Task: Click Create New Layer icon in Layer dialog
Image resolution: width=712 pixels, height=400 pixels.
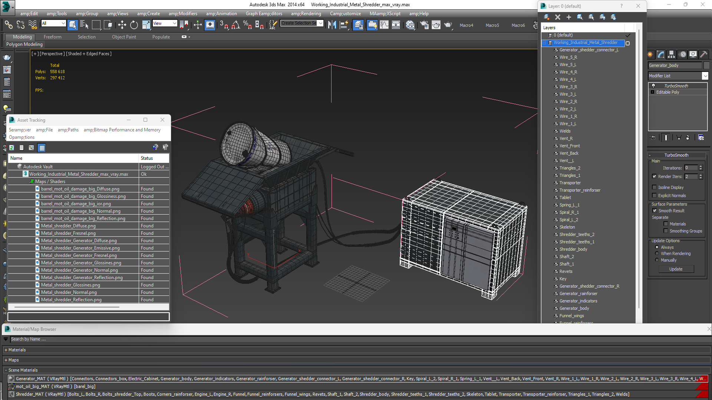Action: tap(547, 17)
